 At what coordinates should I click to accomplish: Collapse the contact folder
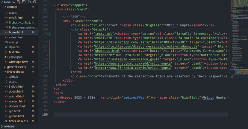(5, 7)
